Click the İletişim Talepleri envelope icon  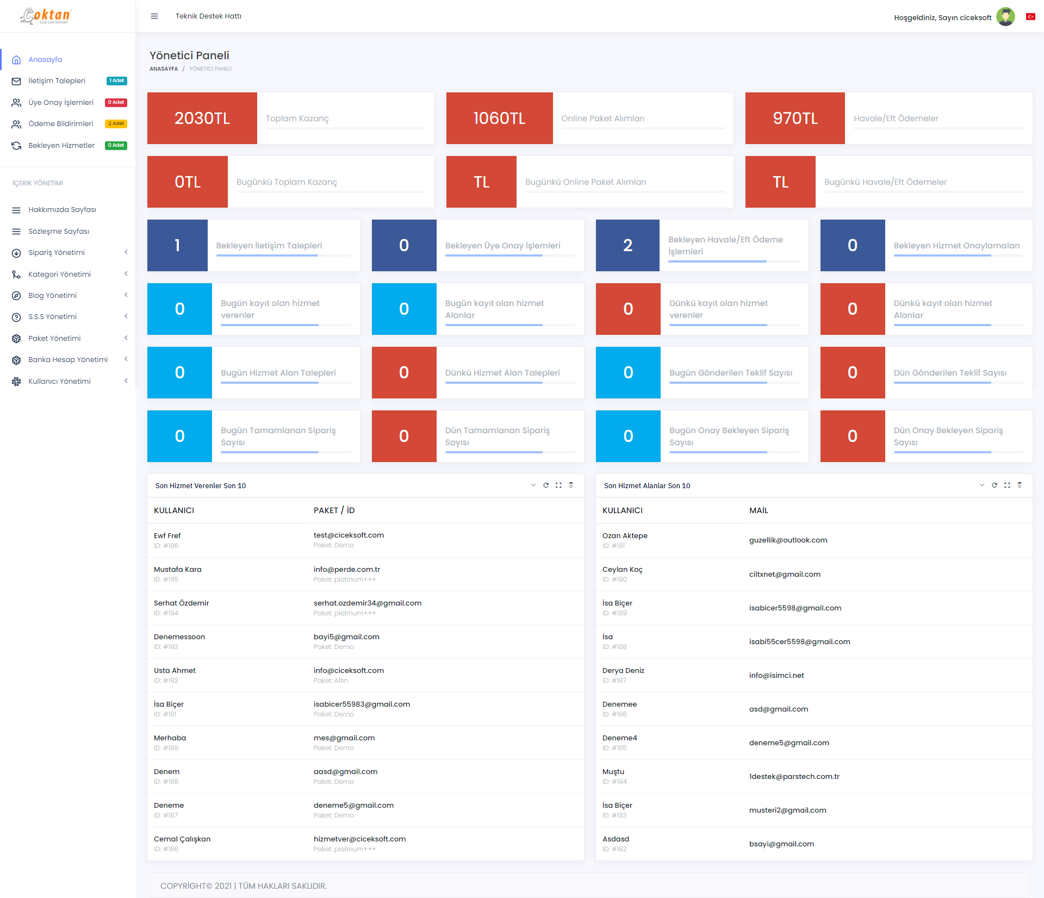[16, 81]
